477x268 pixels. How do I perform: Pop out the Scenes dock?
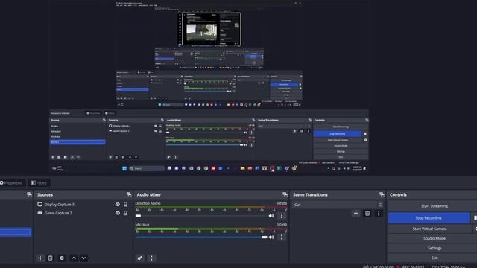coord(29,194)
